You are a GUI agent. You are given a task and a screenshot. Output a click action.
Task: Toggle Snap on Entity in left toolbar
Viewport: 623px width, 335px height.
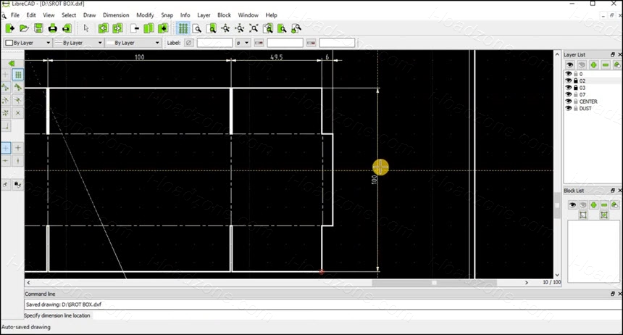tap(18, 87)
